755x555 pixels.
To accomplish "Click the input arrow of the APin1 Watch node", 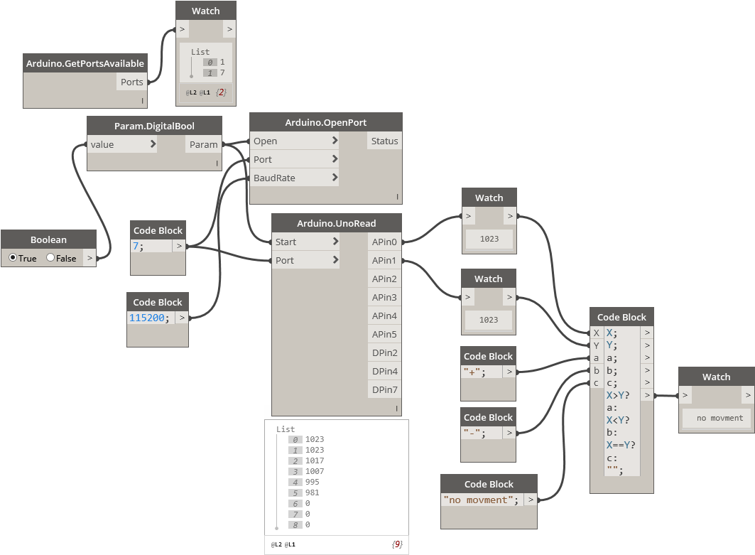I will tap(467, 297).
